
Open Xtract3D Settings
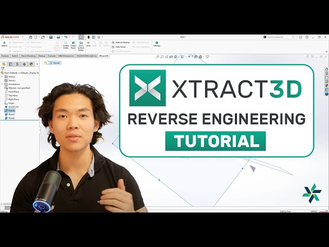[x=157, y=44]
